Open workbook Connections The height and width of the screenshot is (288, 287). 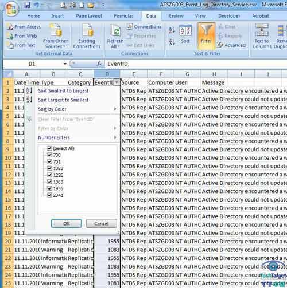click(x=144, y=27)
